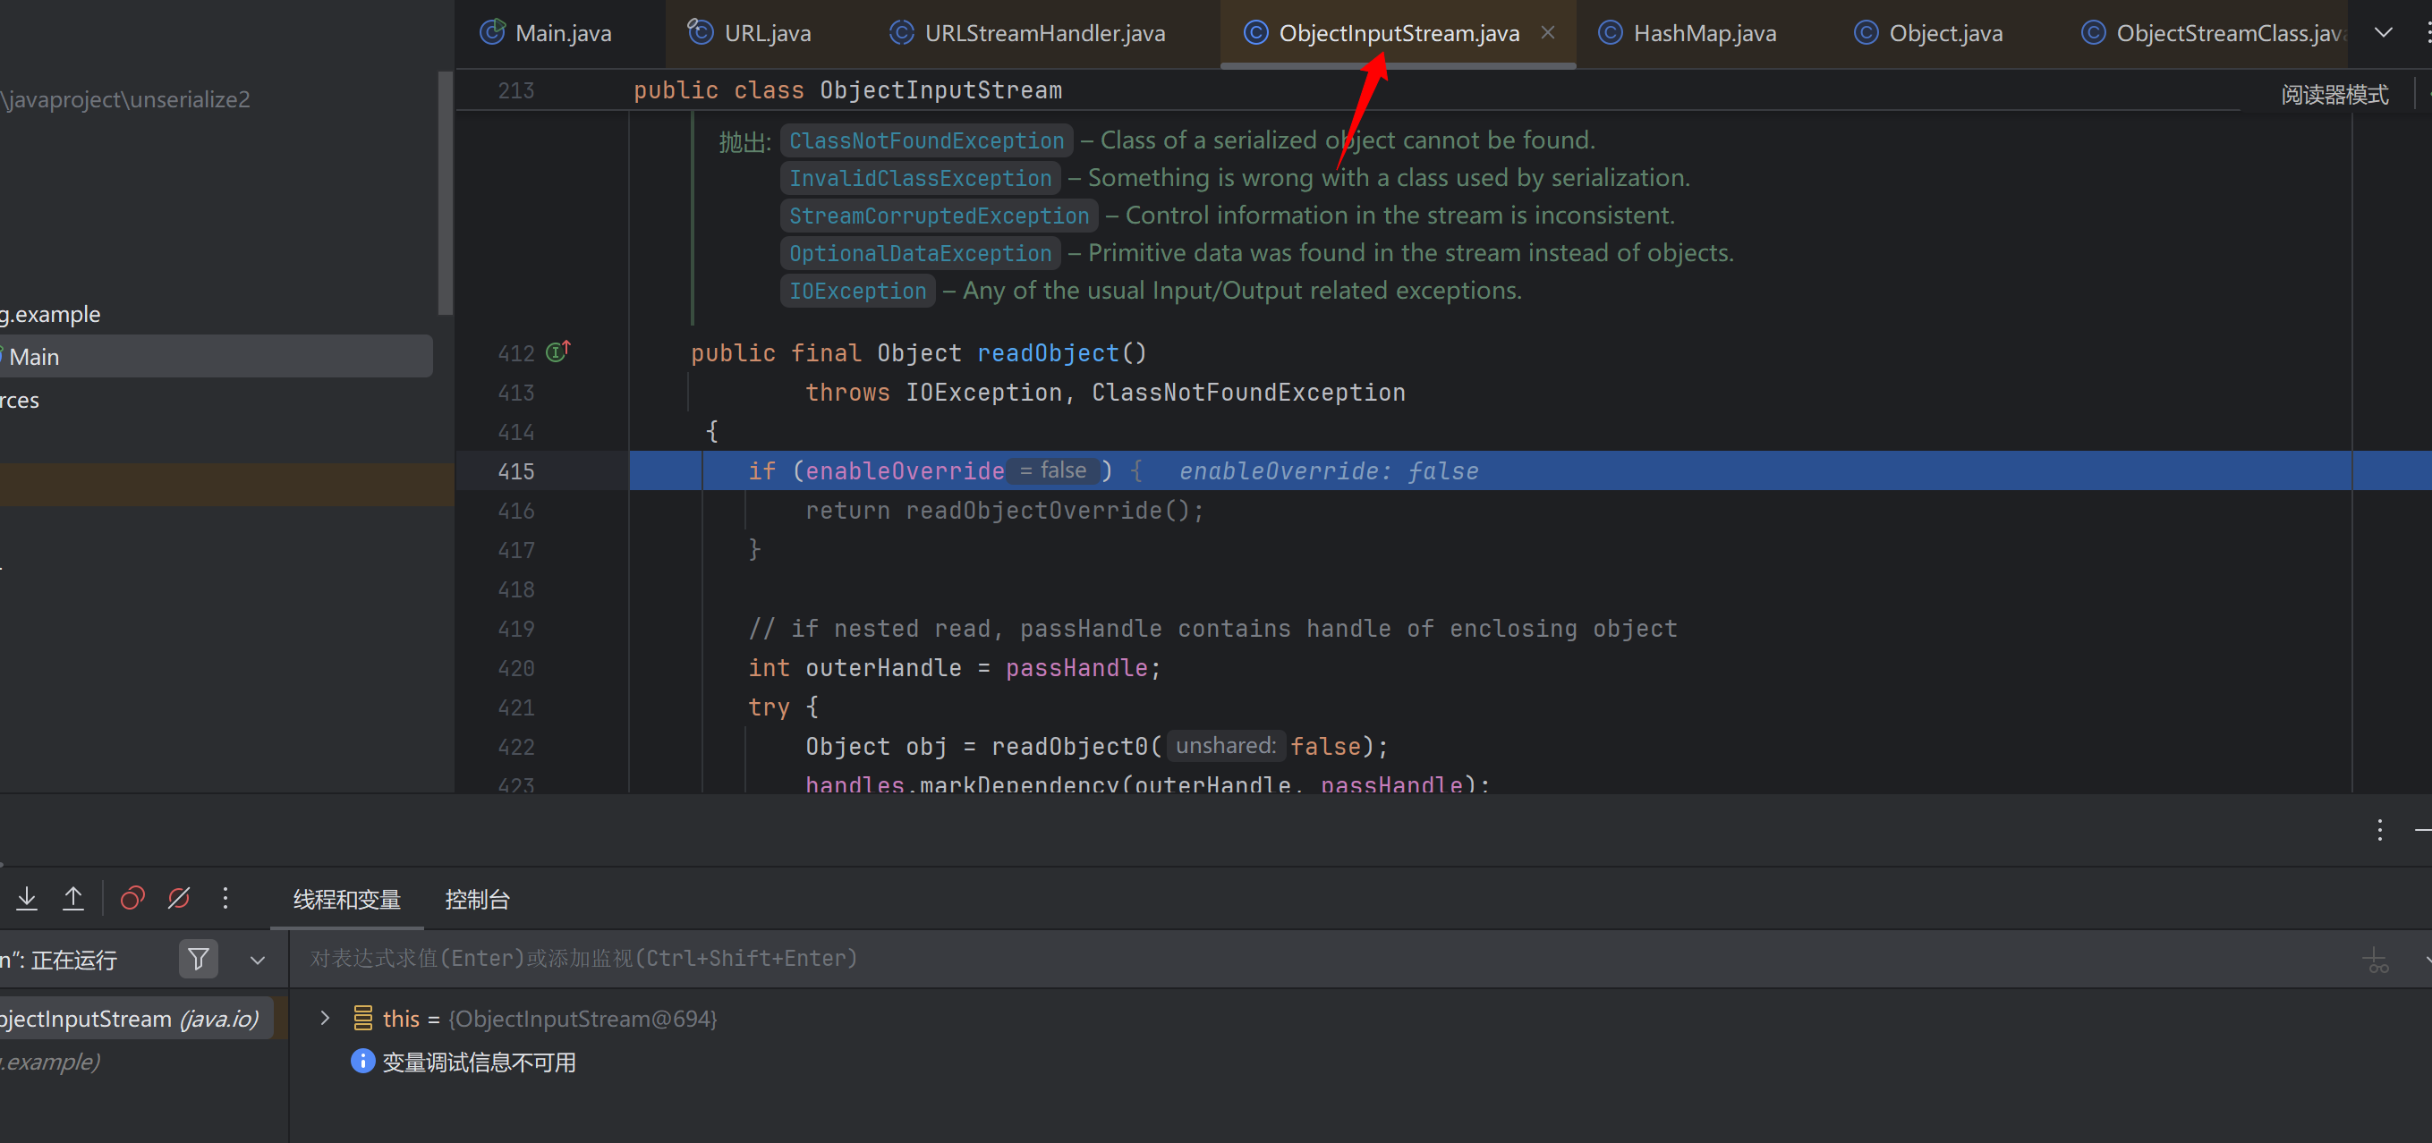Click the ClassNotFoundException doc link
Screen dimensions: 2432x1143
pos(925,140)
